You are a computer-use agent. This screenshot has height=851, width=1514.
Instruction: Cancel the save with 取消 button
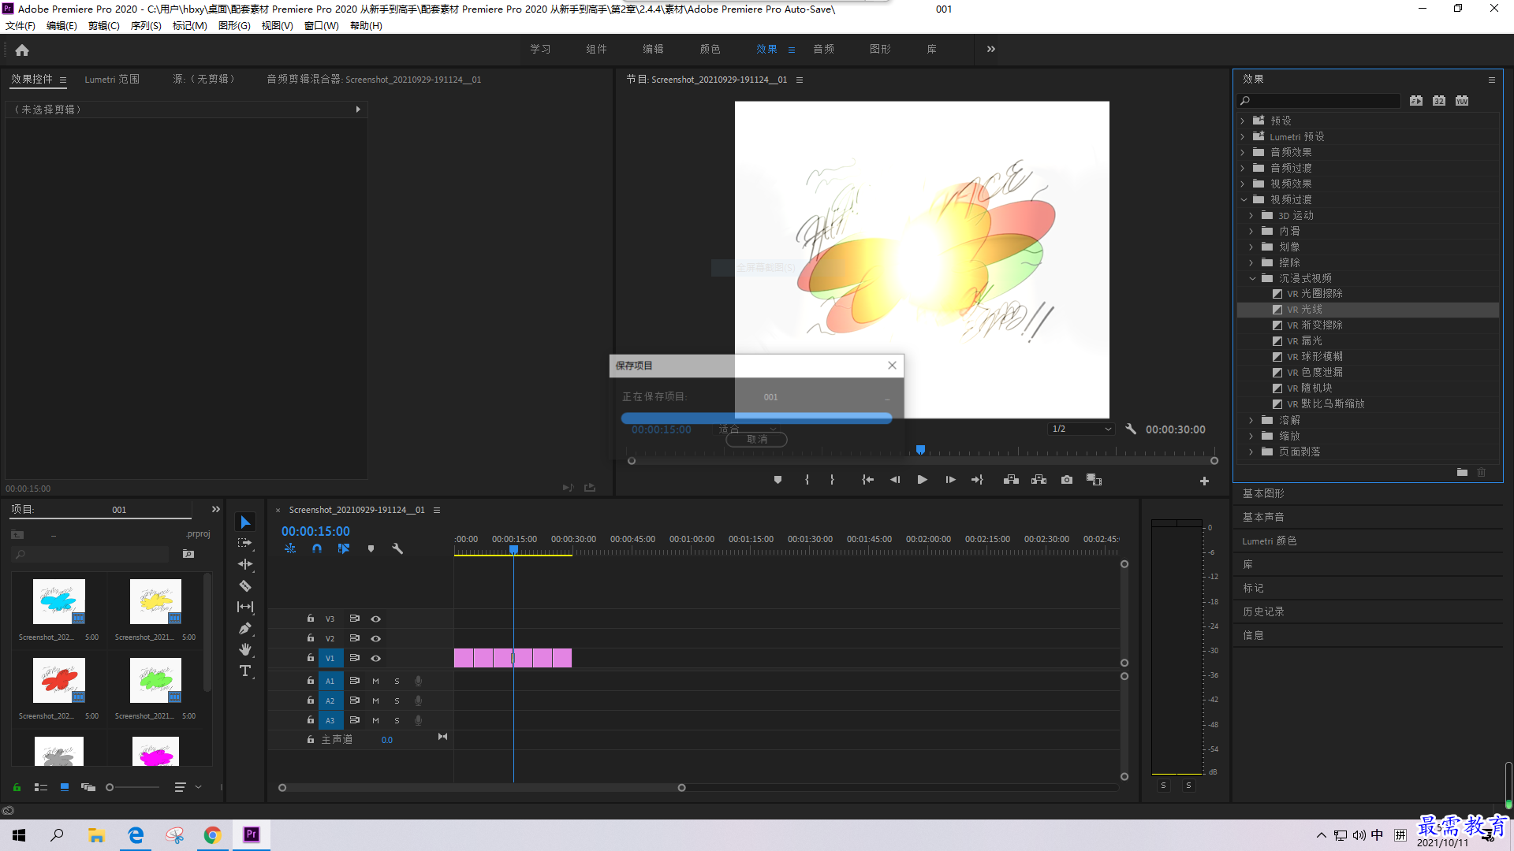coord(756,440)
